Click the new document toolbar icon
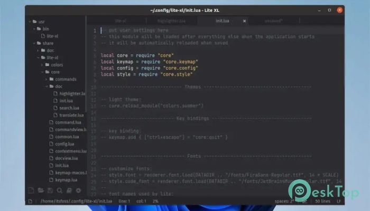The height and width of the screenshot is (211, 370). click(31, 190)
